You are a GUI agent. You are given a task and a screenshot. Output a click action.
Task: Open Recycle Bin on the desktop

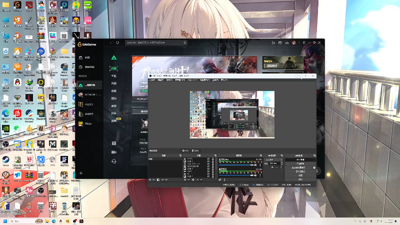click(5, 51)
